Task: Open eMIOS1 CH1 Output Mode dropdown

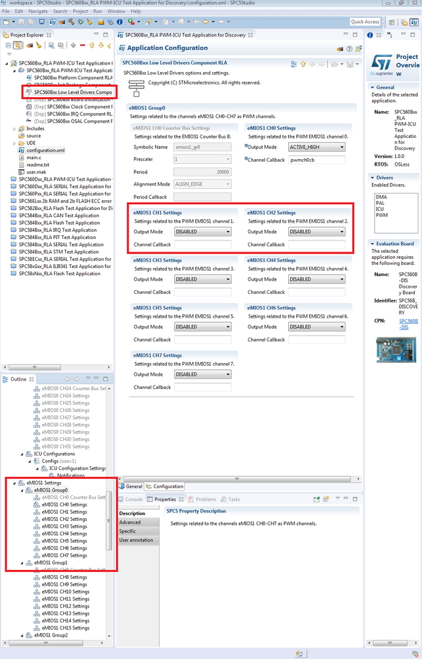Action: pyautogui.click(x=202, y=232)
